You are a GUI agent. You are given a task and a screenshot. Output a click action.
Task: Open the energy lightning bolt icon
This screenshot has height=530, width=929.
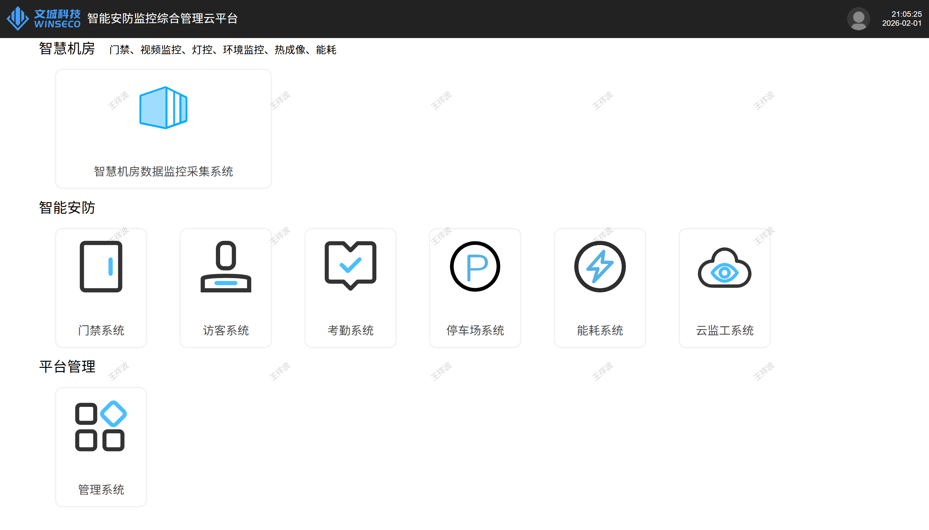(600, 267)
